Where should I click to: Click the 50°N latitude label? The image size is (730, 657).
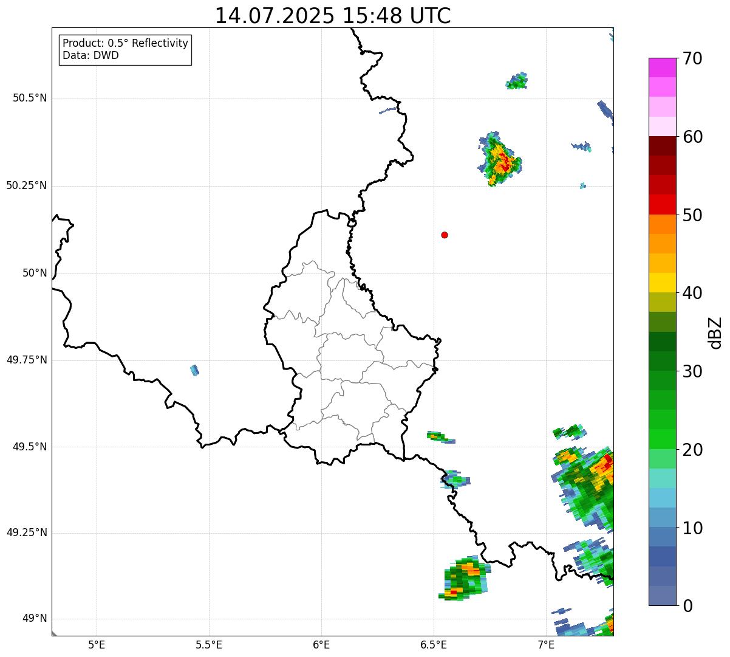(35, 273)
